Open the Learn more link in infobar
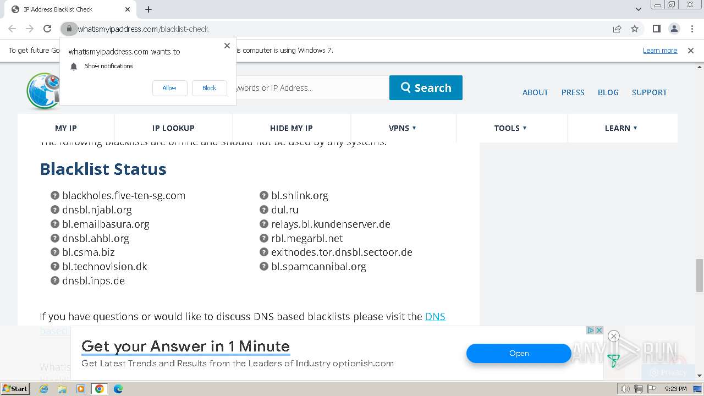Screen dimensions: 704x396 point(660,50)
